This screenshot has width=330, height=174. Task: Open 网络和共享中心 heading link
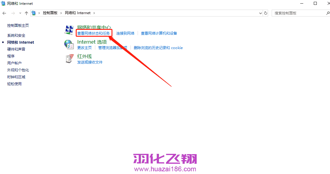click(x=94, y=27)
